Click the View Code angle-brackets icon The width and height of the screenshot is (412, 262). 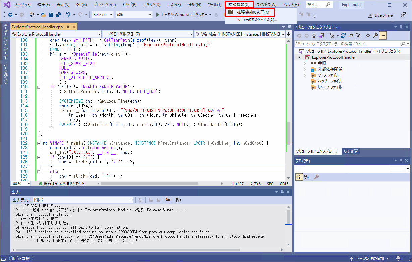click(368, 35)
